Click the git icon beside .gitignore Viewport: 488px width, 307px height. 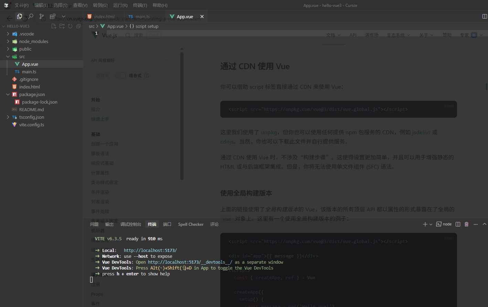click(14, 79)
